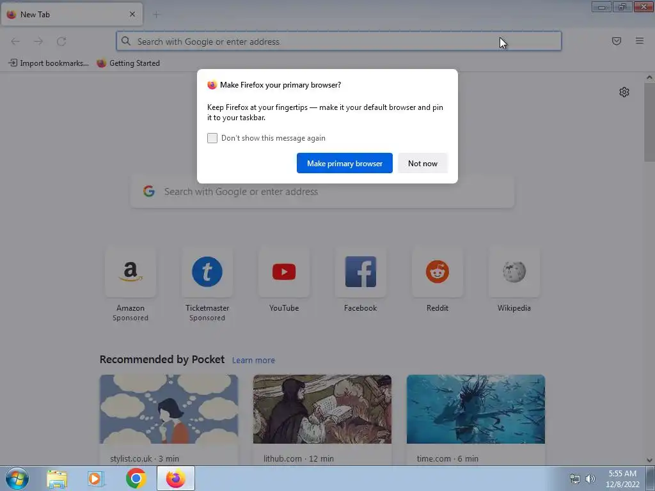Click the search magnifier icon in address bar

pos(126,41)
